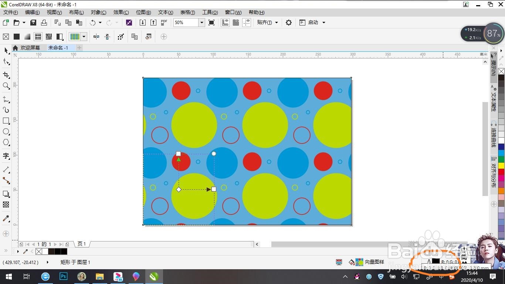Toggle show guidelines button
This screenshot has width=505, height=284.
pyautogui.click(x=247, y=23)
